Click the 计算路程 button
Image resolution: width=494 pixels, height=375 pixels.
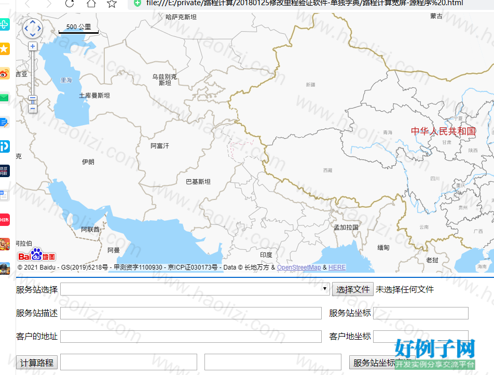[x=37, y=363]
